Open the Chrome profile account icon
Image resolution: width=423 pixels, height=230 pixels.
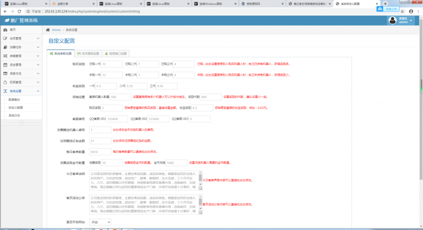[411, 12]
